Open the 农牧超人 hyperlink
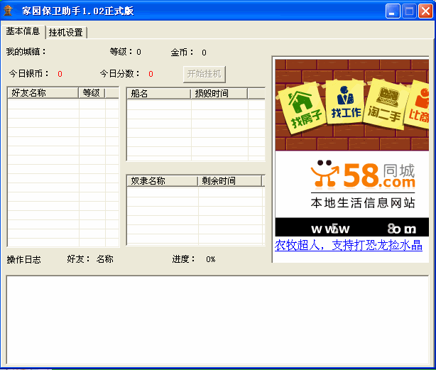 click(349, 245)
